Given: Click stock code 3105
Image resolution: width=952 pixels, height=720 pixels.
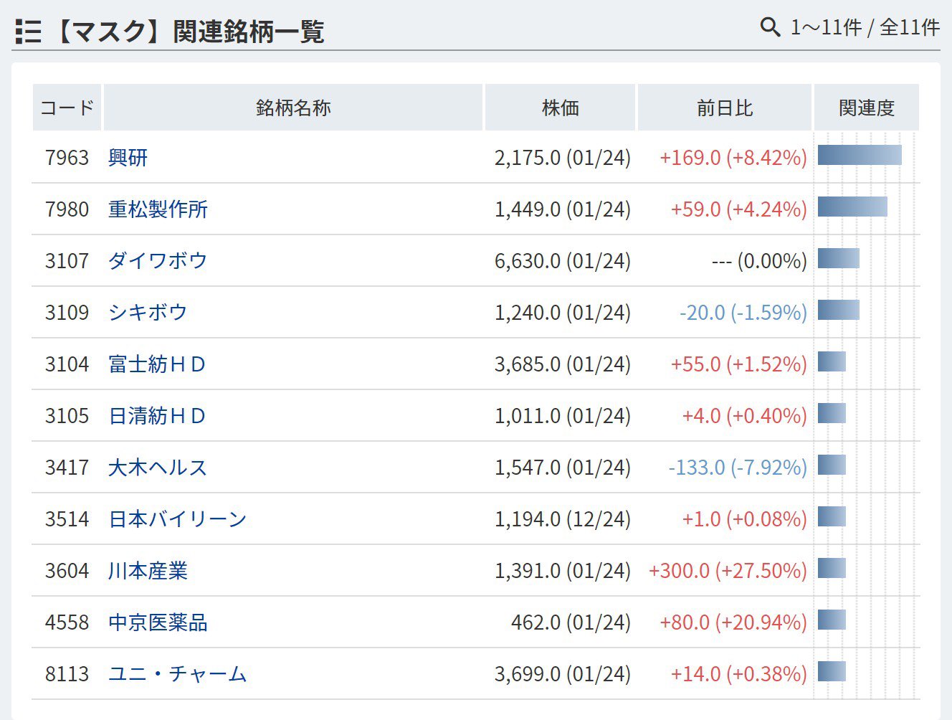Looking at the screenshot, I should pyautogui.click(x=67, y=416).
